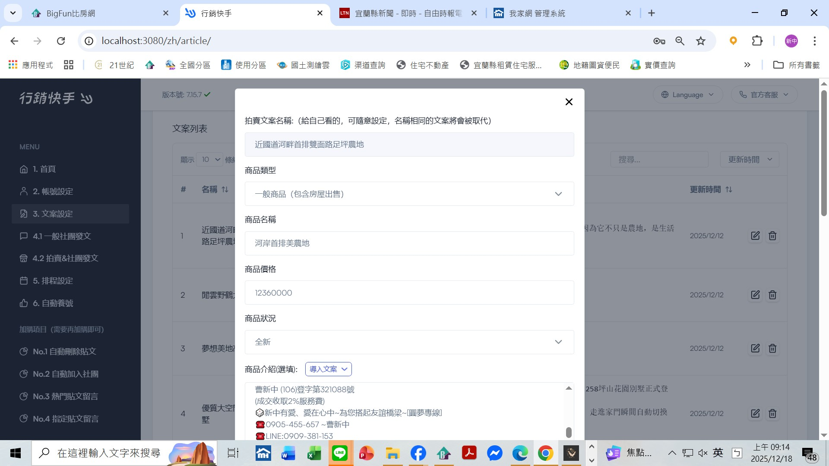This screenshot has height=466, width=829.
Task: Select 3. 文案設定 in the sidebar
Action: coord(70,214)
